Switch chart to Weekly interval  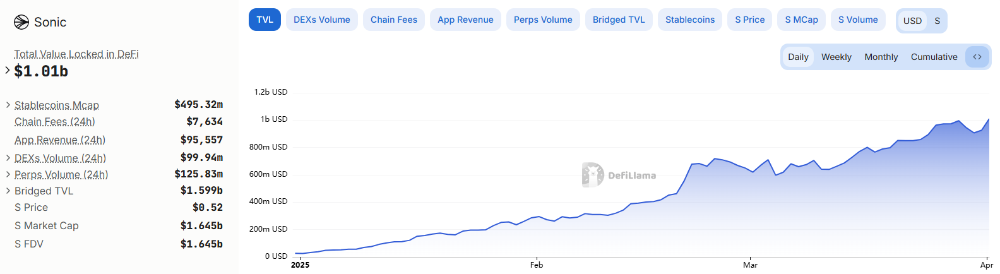[836, 57]
